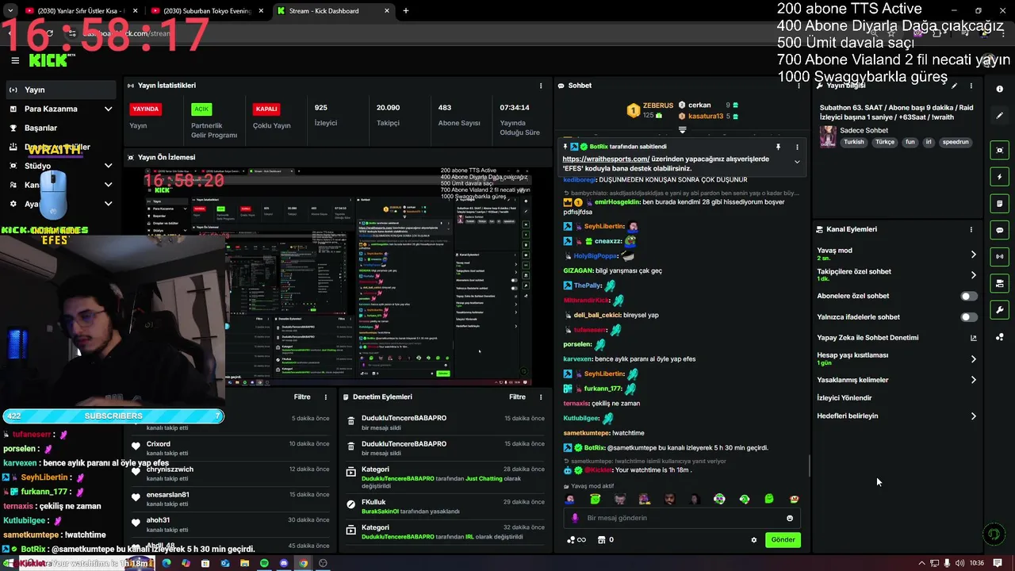The height and width of the screenshot is (571, 1015).
Task: Open Yapay Zeka ile Sohbet Denetimi external link
Action: 973,338
